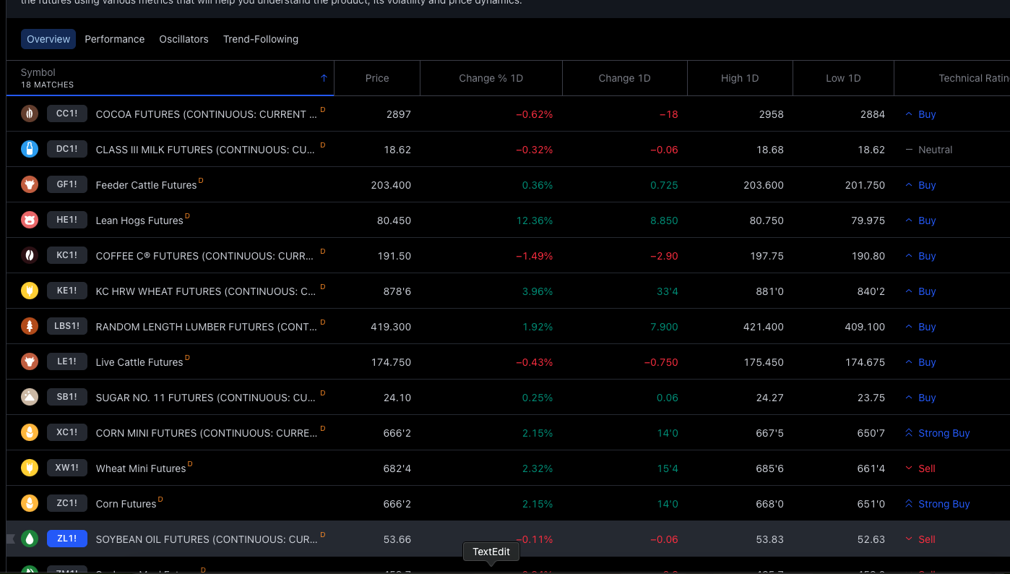The height and width of the screenshot is (574, 1010).
Task: Click the Sell chevron on the Wheat Mini Futures row
Action: pos(908,468)
